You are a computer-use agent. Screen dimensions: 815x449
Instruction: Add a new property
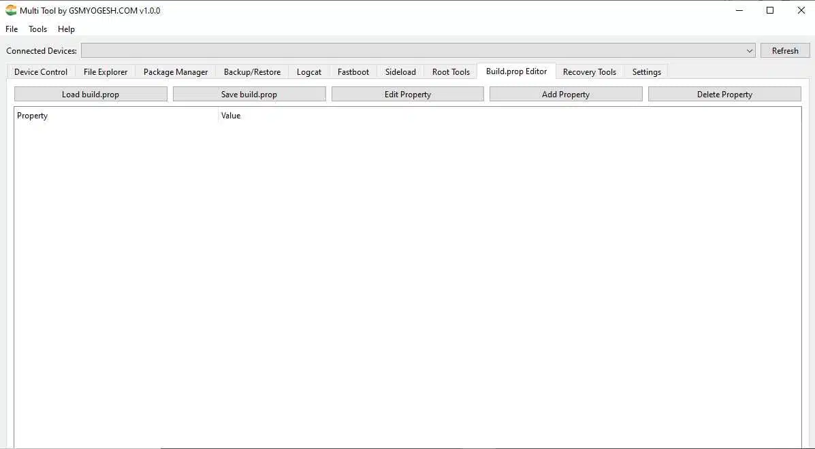(566, 95)
